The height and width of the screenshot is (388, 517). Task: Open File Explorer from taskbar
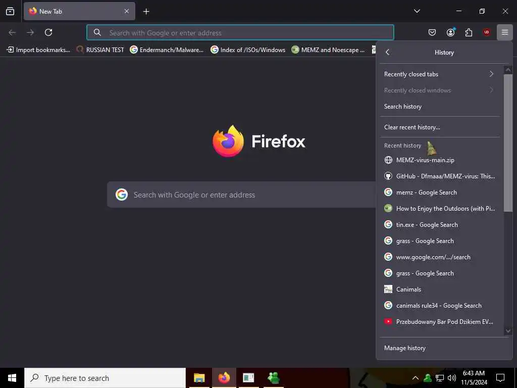(x=199, y=378)
